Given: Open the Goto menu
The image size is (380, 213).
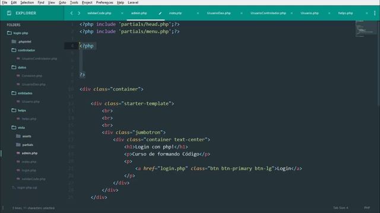Looking at the screenshot, I should pyautogui.click(x=62, y=2).
